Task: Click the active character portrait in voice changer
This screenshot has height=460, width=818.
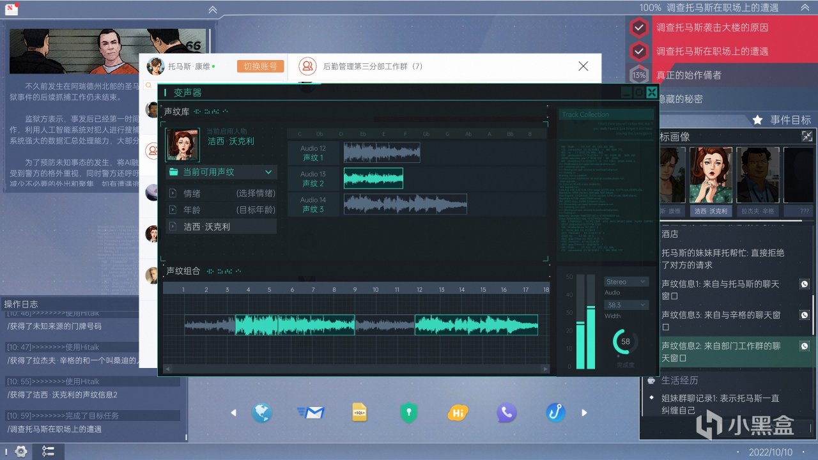Action: click(183, 144)
